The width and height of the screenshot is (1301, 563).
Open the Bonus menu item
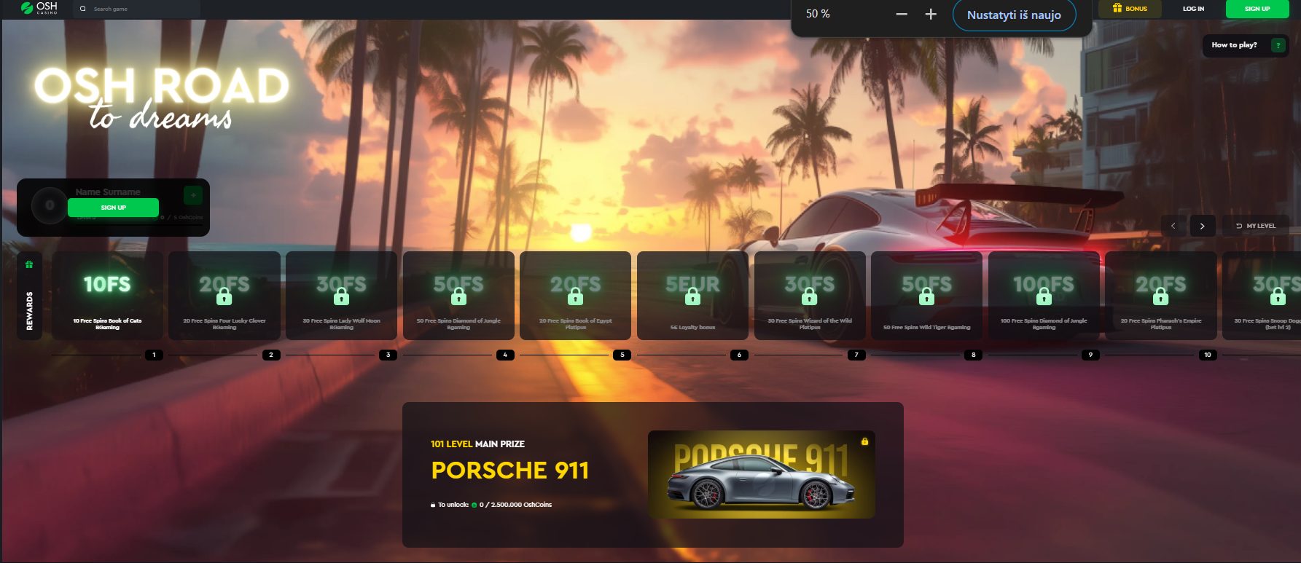point(1129,9)
